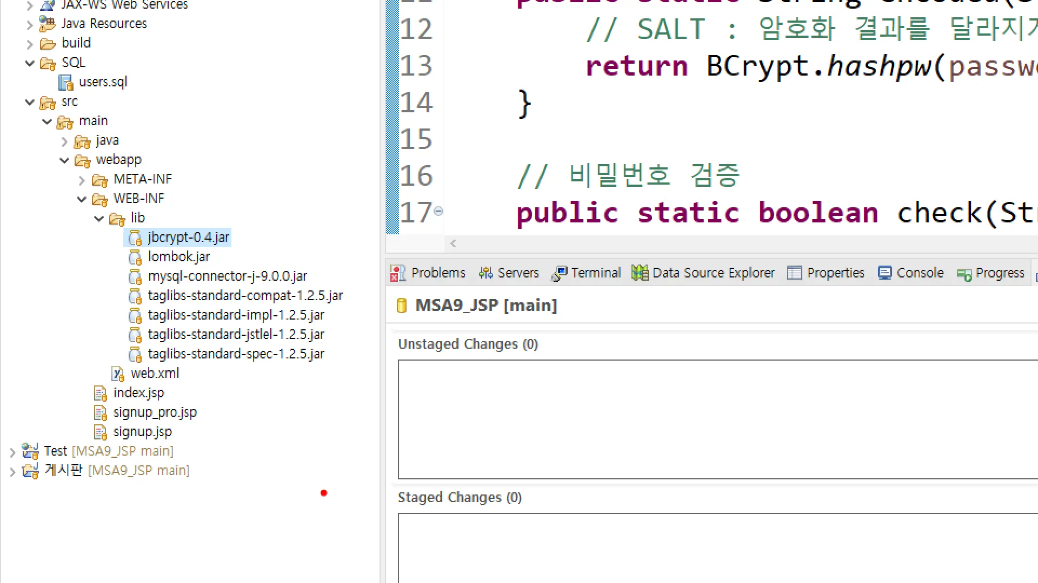Collapse the WEB-INF folder

point(82,199)
